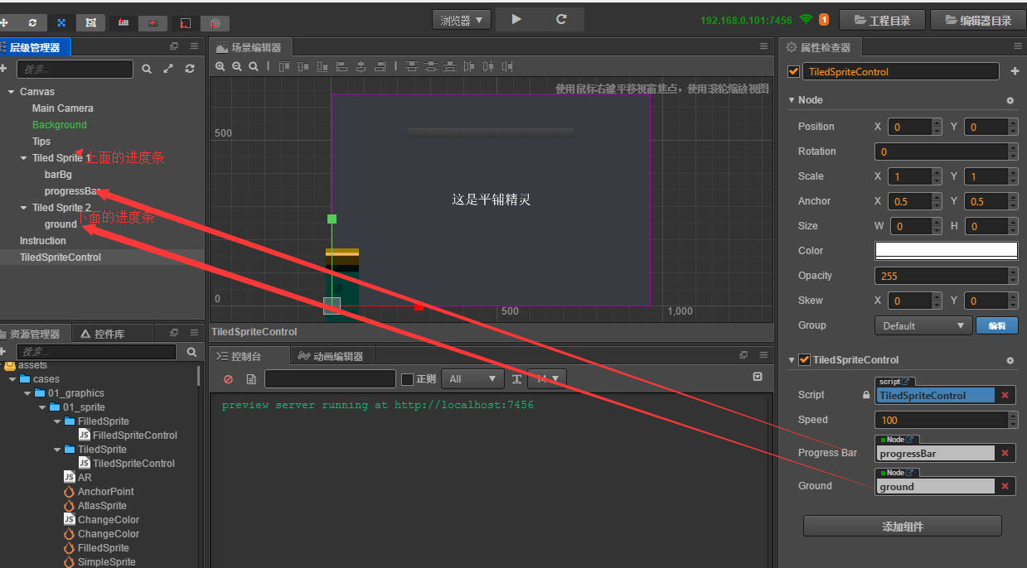
Task: Clear the console with the red icon
Action: pos(229,379)
